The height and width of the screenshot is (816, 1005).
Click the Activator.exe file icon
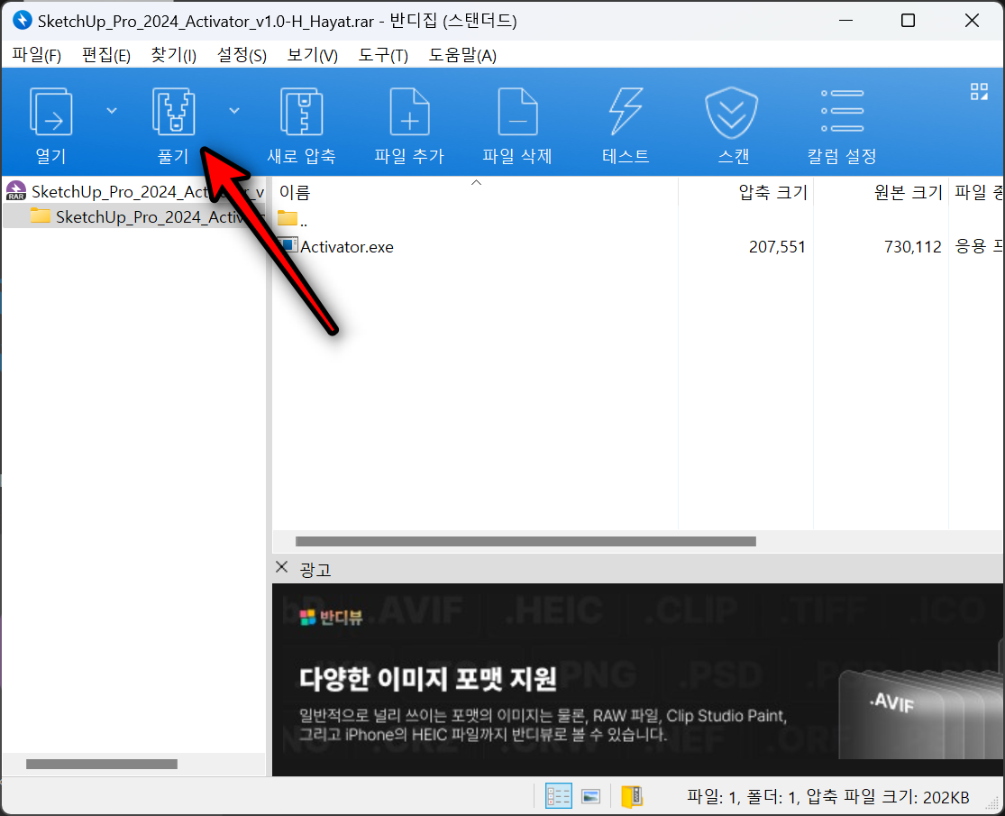tap(288, 245)
